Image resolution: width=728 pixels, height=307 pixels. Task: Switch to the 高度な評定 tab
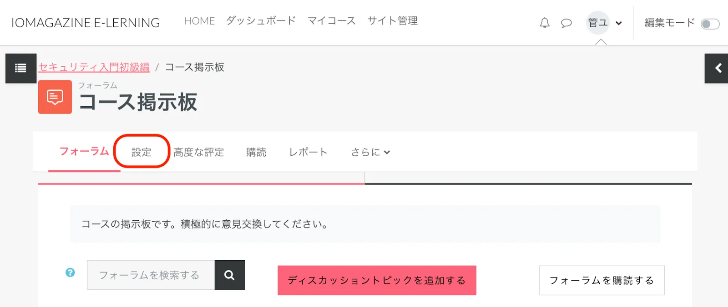tap(199, 152)
